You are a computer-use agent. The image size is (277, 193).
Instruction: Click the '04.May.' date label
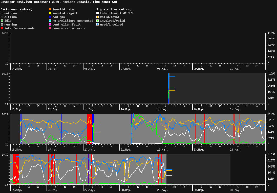point(17,69)
